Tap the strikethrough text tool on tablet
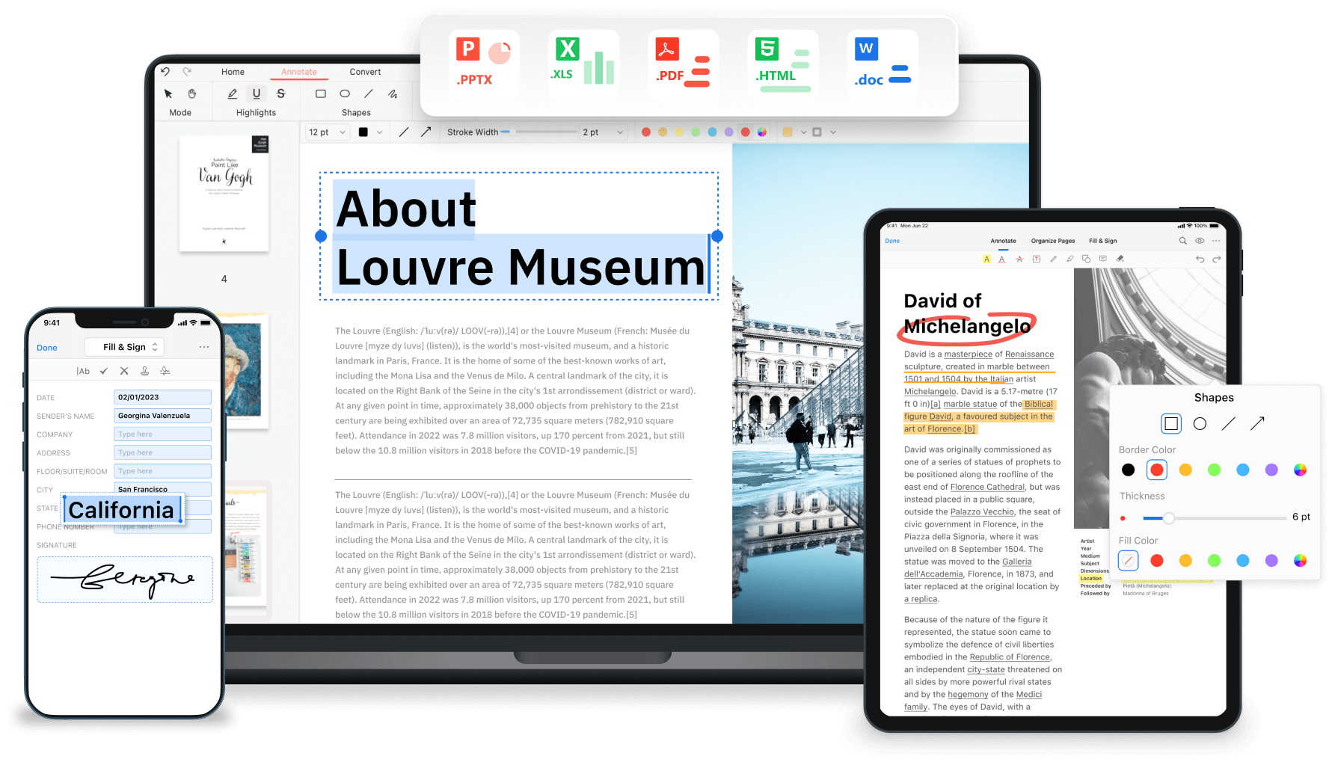Viewport: 1329px width, 762px height. (x=1019, y=259)
